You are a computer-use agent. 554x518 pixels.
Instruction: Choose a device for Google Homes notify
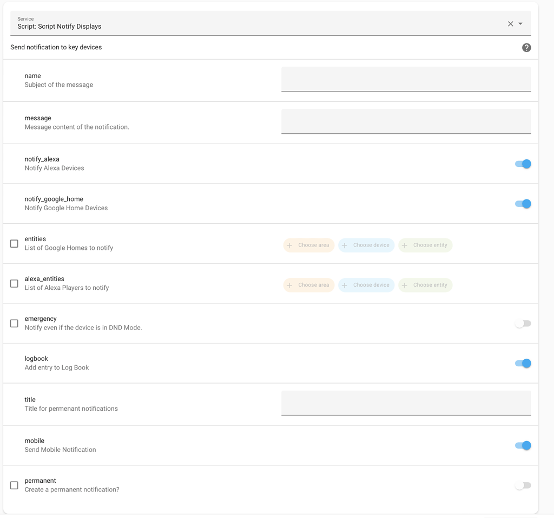pyautogui.click(x=366, y=245)
